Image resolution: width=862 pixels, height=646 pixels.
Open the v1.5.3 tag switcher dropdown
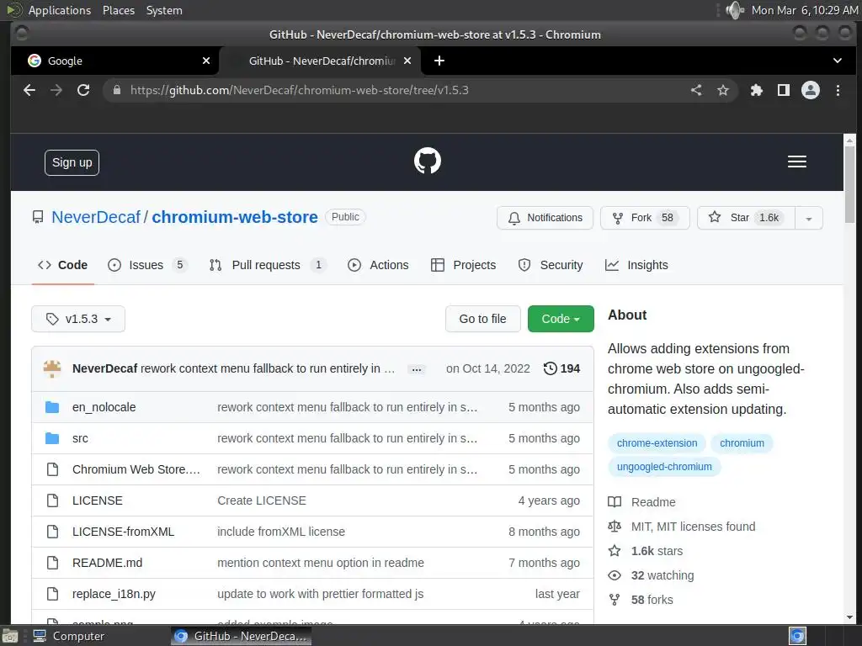pos(78,319)
